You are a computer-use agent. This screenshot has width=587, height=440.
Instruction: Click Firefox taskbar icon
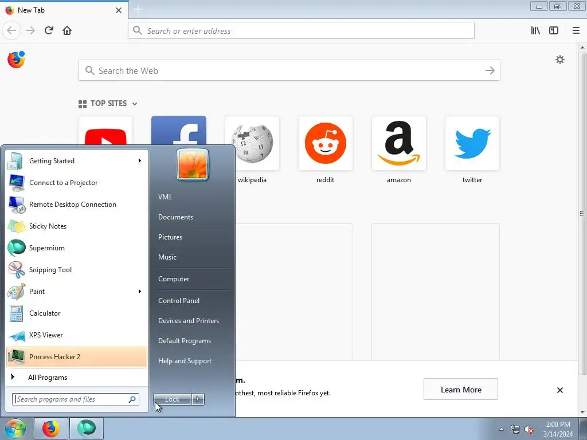pyautogui.click(x=51, y=429)
